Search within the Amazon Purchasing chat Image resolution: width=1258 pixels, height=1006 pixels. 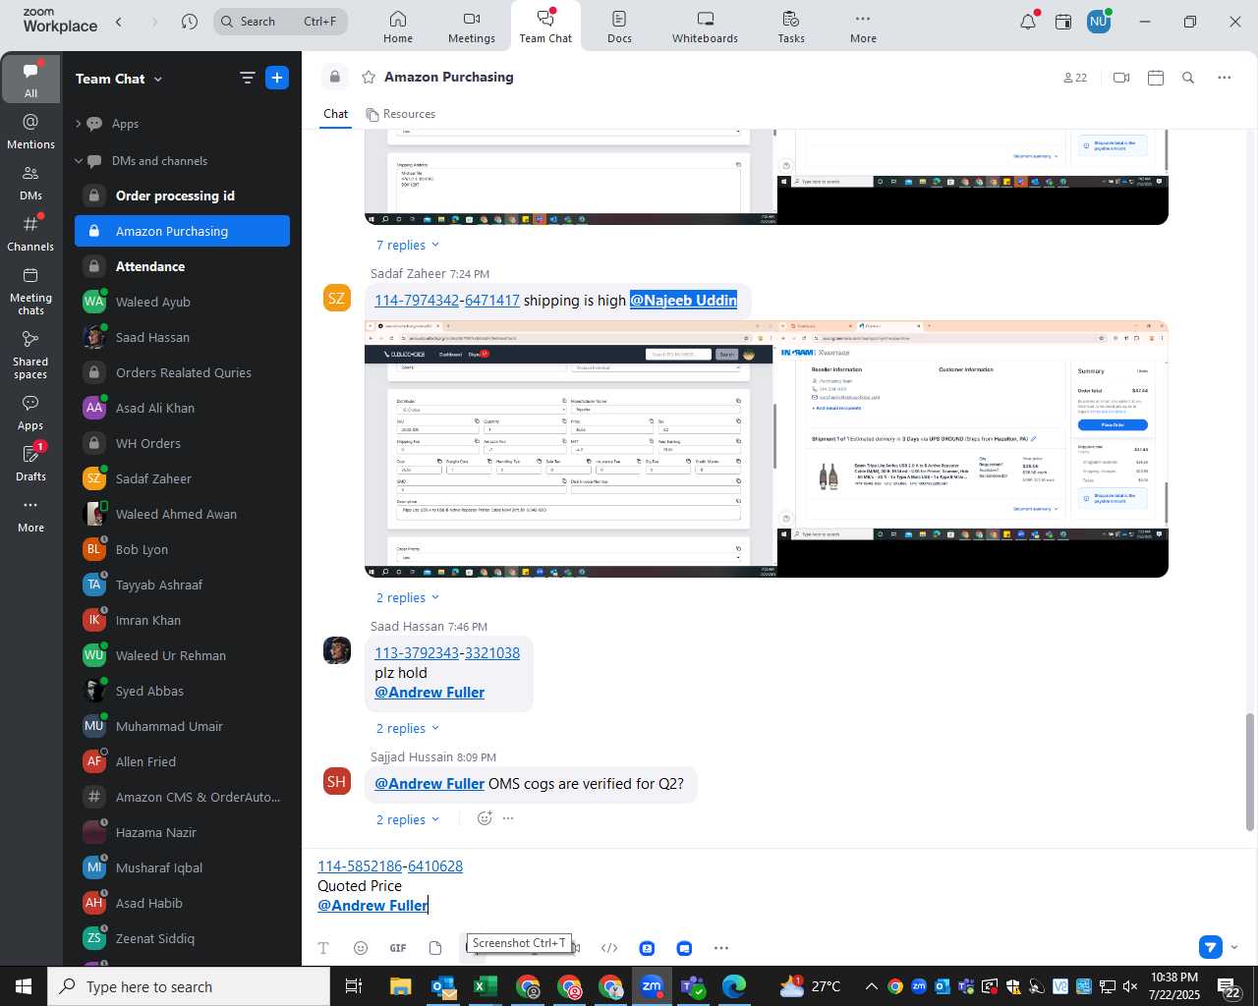pyautogui.click(x=1188, y=78)
